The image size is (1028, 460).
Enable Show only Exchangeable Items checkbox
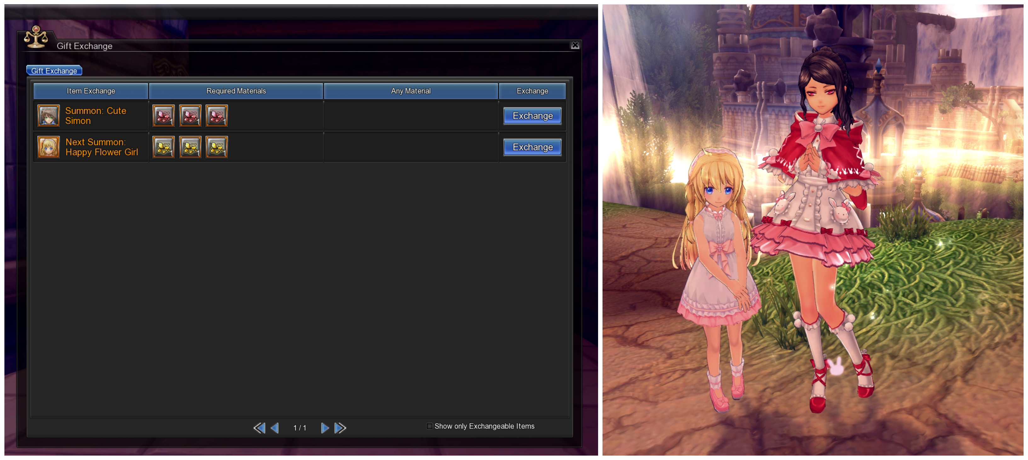[x=429, y=426]
